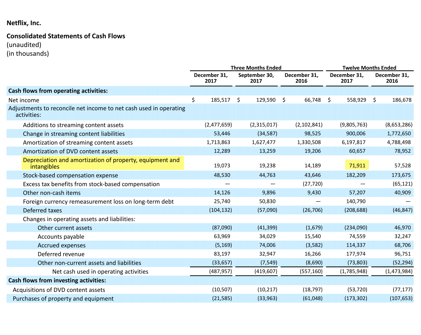Click 'Other current assets' row label
This screenshot has height=335, width=421.
pos(65,228)
